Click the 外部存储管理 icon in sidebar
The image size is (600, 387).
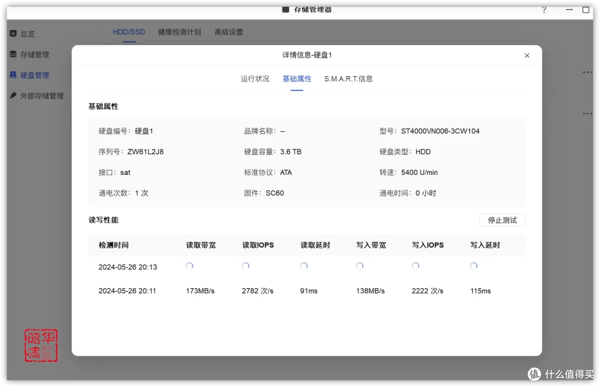13,95
